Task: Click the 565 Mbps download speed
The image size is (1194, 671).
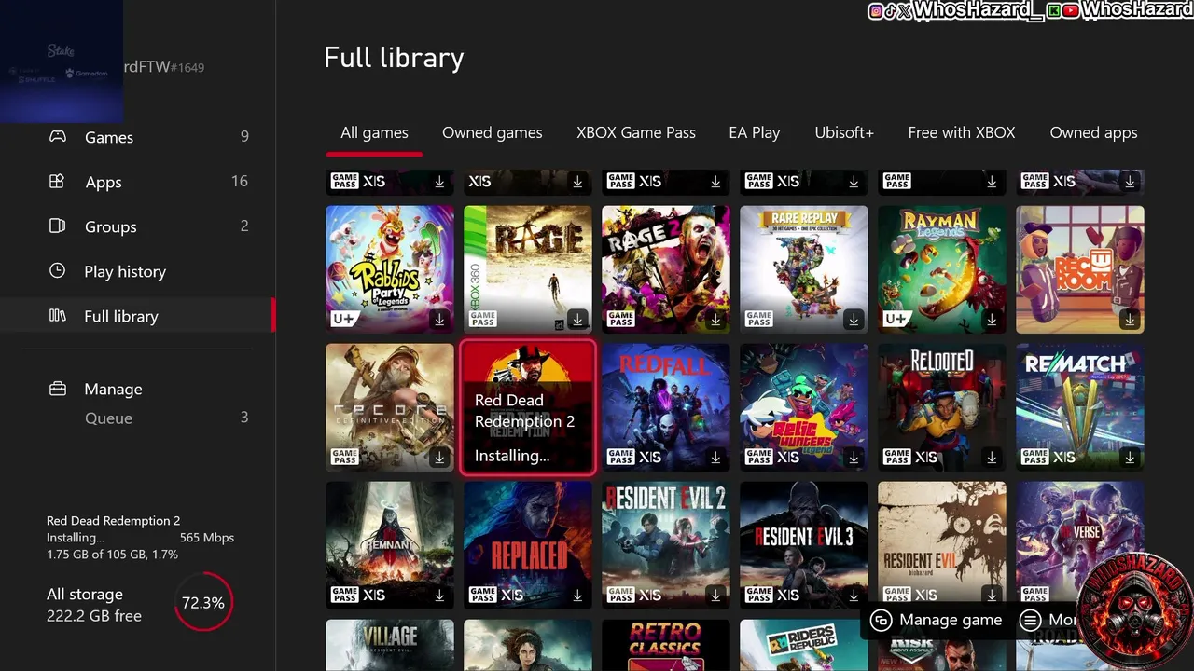Action: tap(206, 538)
